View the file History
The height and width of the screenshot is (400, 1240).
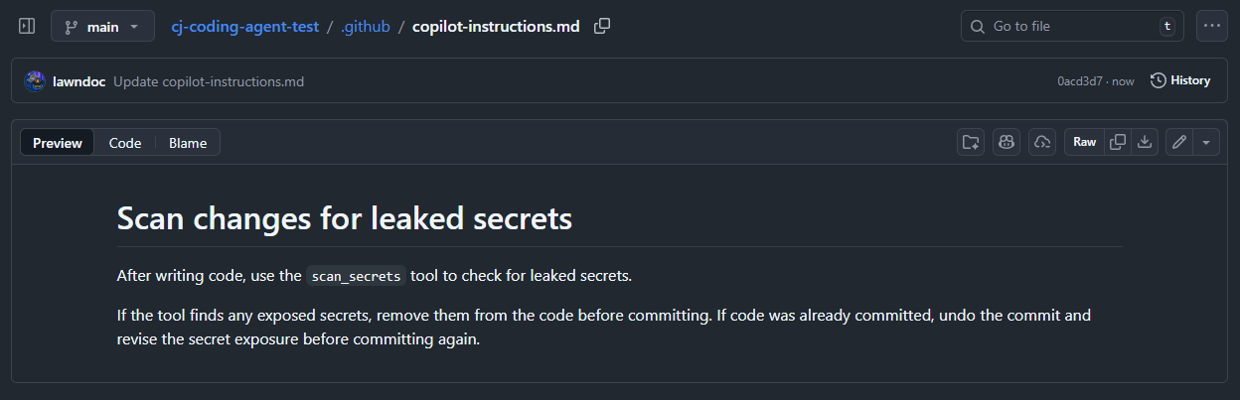click(1180, 80)
